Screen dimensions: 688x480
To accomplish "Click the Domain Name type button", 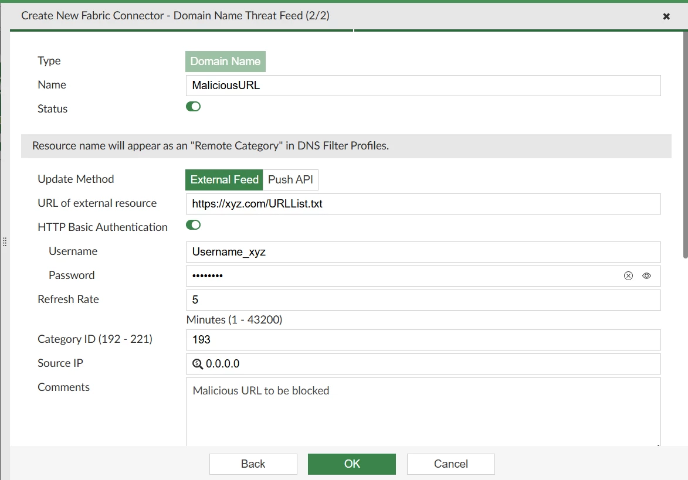I will [x=225, y=62].
